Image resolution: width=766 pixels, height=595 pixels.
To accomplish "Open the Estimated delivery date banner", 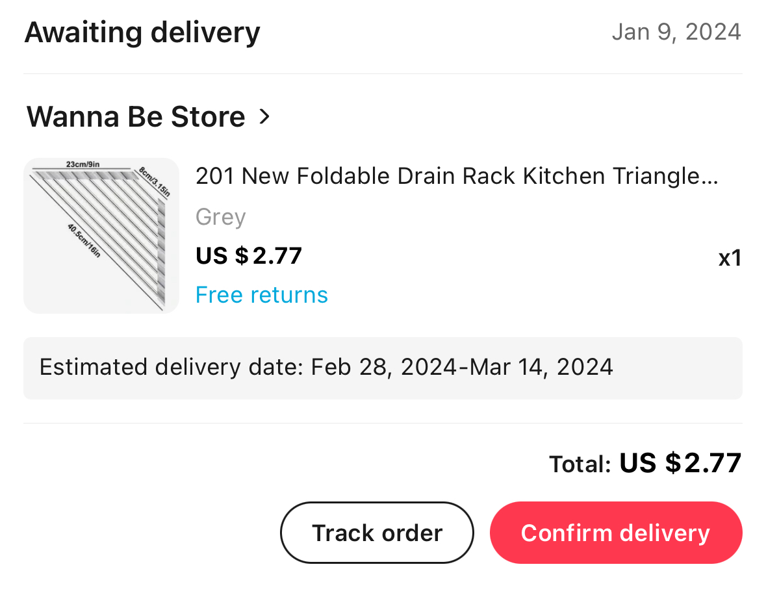I will tap(383, 368).
